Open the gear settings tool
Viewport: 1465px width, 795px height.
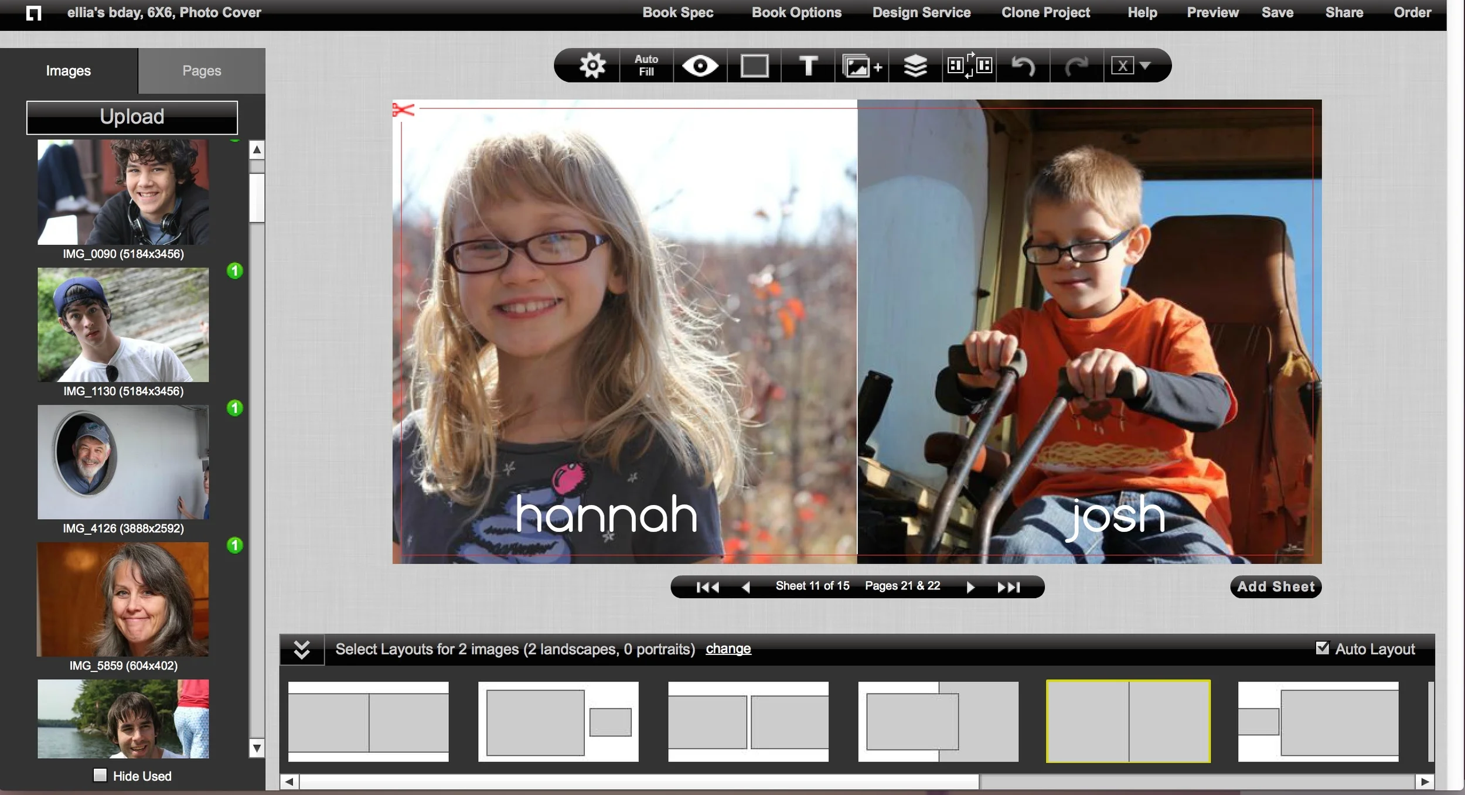[592, 65]
